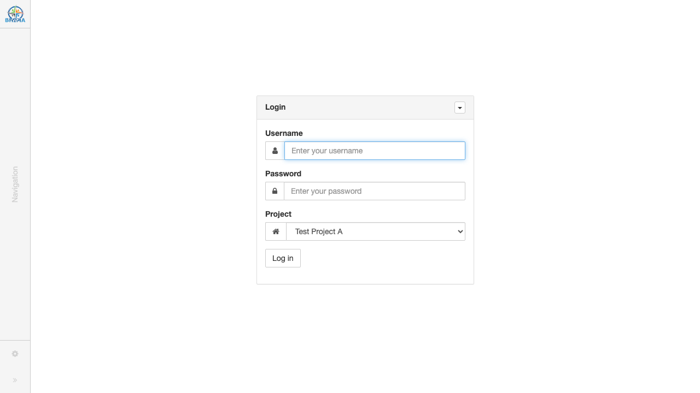The width and height of the screenshot is (700, 393).
Task: Click the Test Project A option text
Action: pyautogui.click(x=319, y=231)
